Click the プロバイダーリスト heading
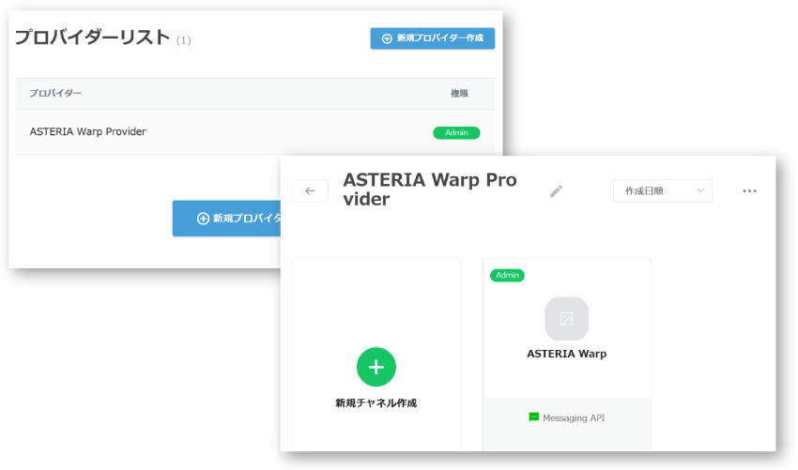798x470 pixels. (93, 38)
